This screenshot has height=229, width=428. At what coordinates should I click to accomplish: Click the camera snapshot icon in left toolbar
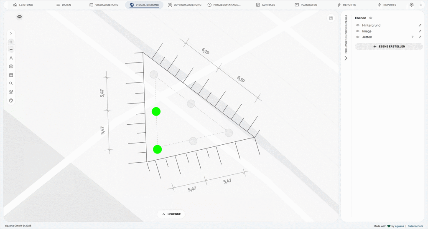tap(11, 66)
